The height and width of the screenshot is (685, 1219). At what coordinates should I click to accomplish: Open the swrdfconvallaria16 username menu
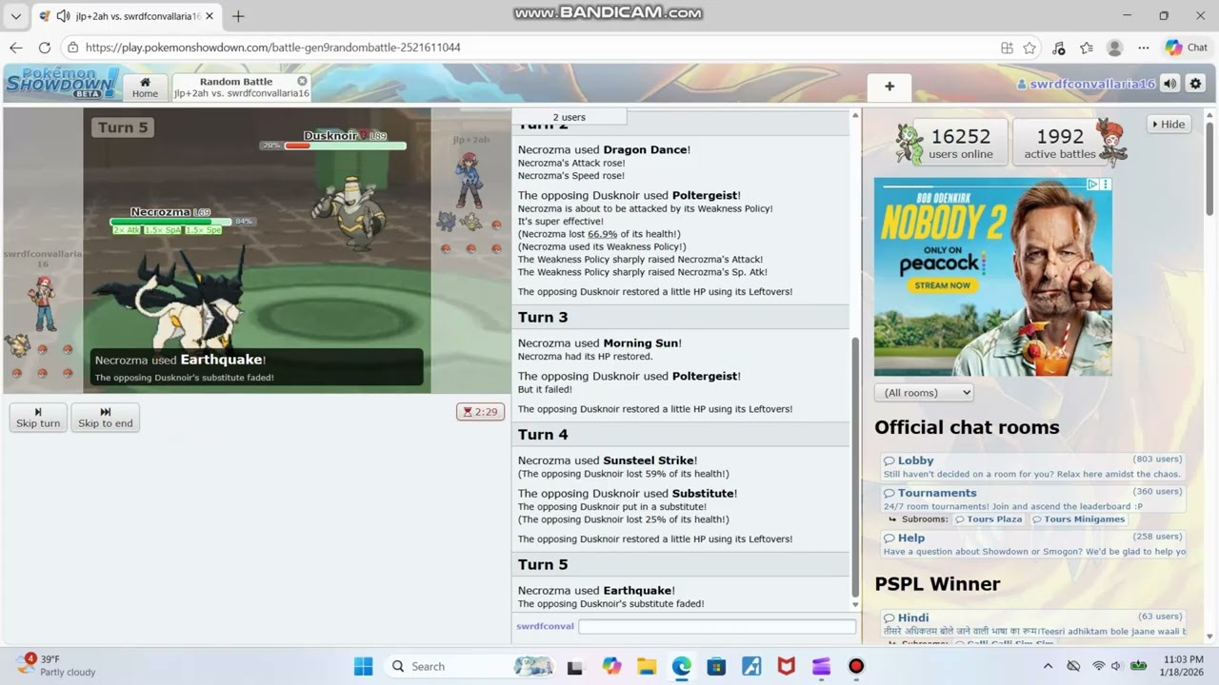tap(1086, 84)
